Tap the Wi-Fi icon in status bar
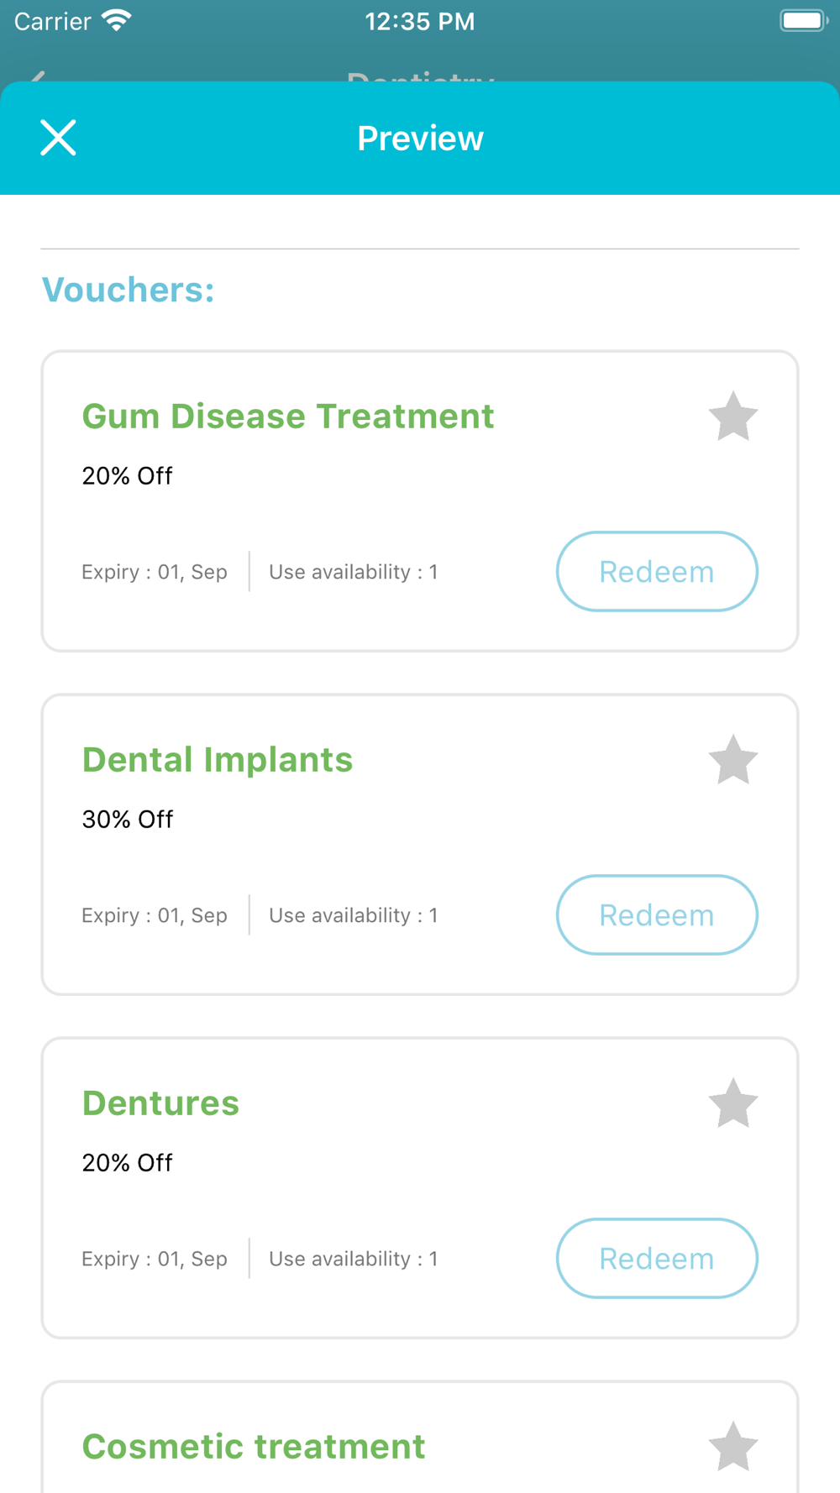The width and height of the screenshot is (840, 1493). (x=117, y=21)
